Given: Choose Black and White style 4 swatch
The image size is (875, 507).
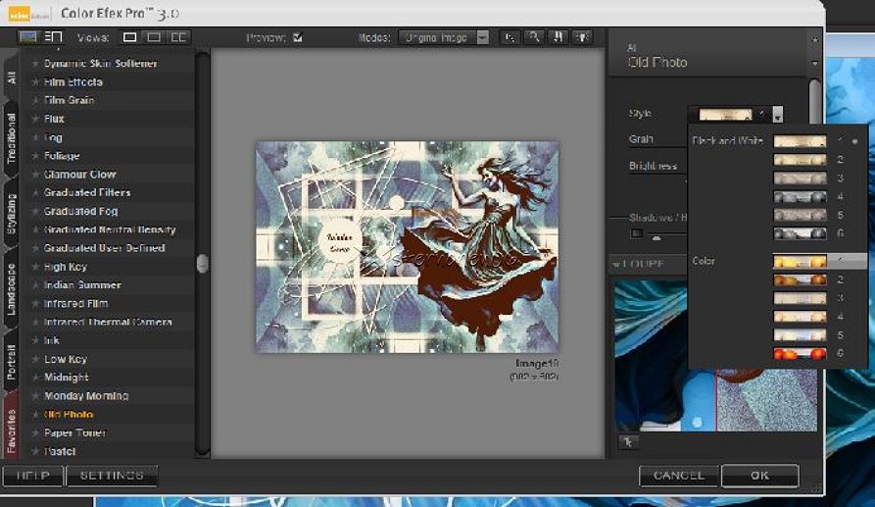Looking at the screenshot, I should coord(800,196).
